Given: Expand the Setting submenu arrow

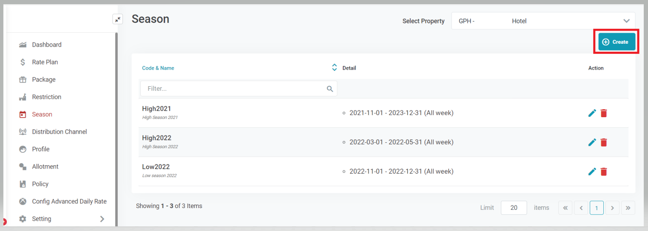Looking at the screenshot, I should (102, 219).
